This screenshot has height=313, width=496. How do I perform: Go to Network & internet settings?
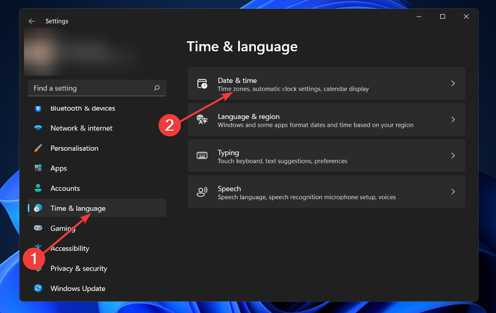click(x=97, y=128)
